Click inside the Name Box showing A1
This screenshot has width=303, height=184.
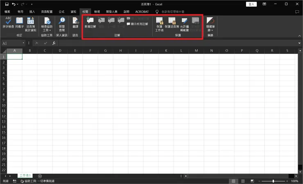click(x=11, y=43)
